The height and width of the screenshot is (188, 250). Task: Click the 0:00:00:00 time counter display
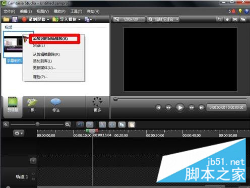[226, 107]
